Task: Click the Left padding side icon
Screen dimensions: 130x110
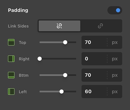Action: tap(11, 92)
